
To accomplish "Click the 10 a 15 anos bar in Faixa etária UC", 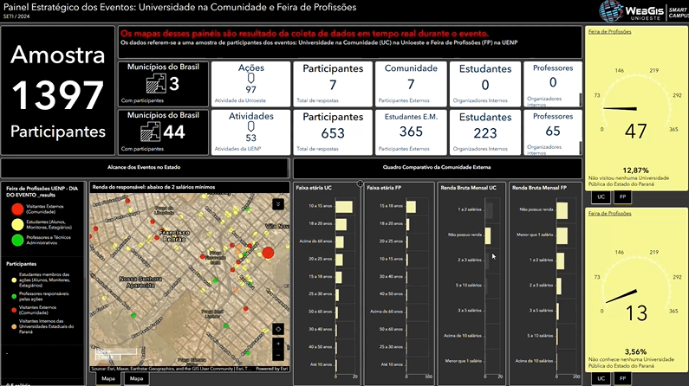I will (344, 207).
